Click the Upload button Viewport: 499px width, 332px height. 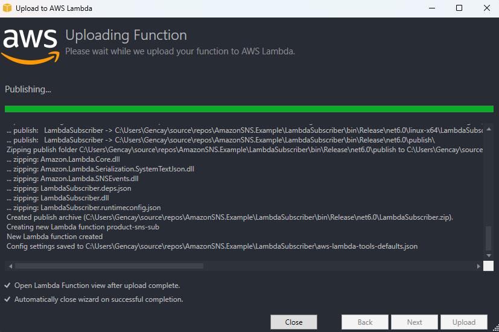[x=464, y=322]
